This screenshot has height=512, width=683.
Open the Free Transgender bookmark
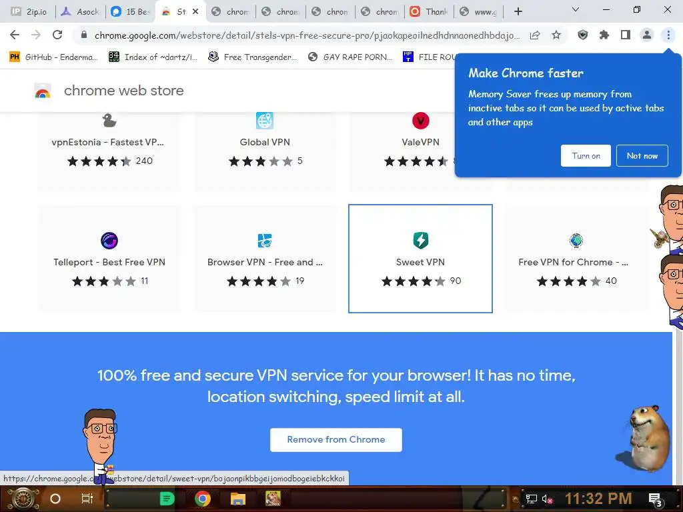[x=252, y=57]
